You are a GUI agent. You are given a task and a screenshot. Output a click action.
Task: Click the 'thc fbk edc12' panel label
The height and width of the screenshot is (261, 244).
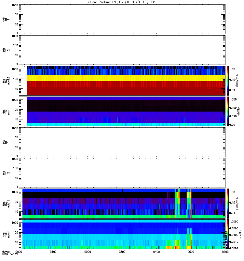click(6, 204)
